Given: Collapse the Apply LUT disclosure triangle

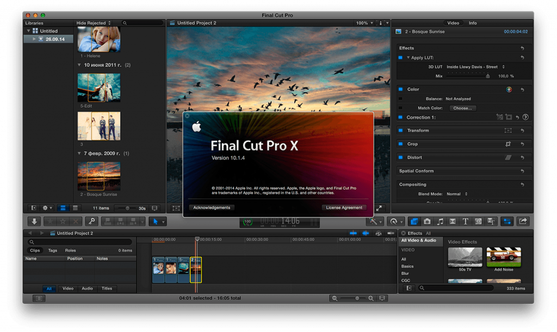Looking at the screenshot, I should [408, 58].
